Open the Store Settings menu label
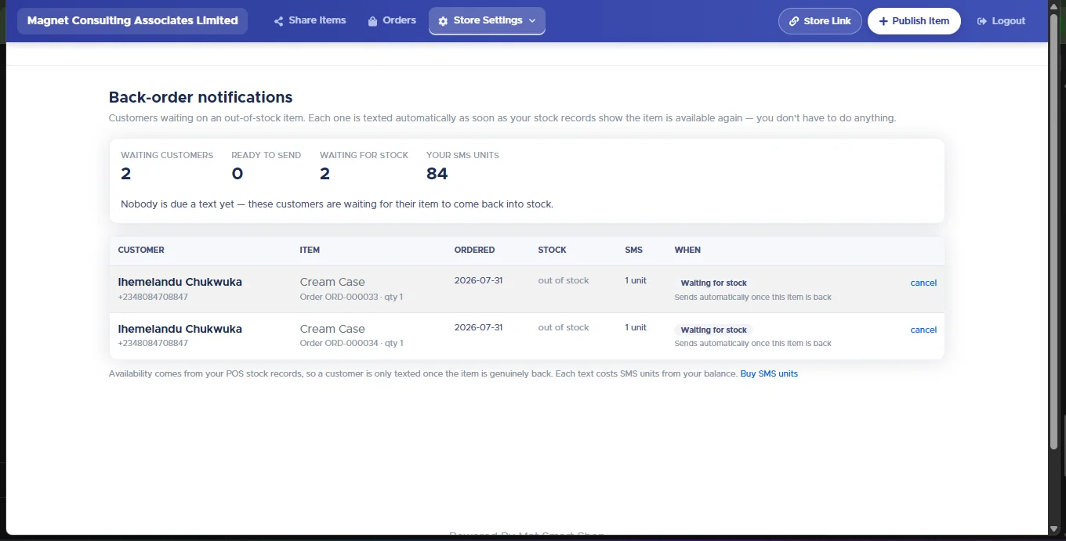Viewport: 1066px width, 541px height. click(x=488, y=20)
